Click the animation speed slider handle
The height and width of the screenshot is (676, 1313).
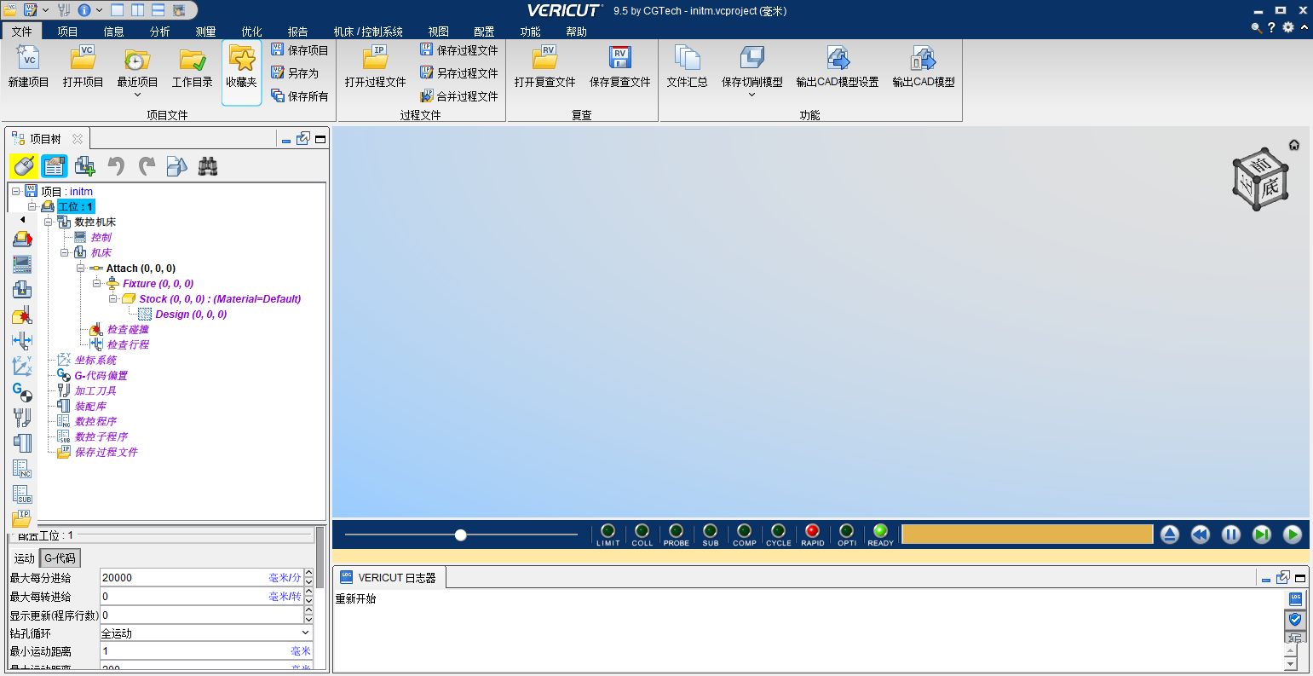point(461,535)
